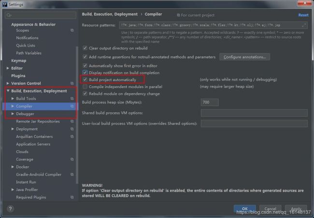Enable Compile independent modules in parallel
The image size is (314, 218).
pos(85,87)
